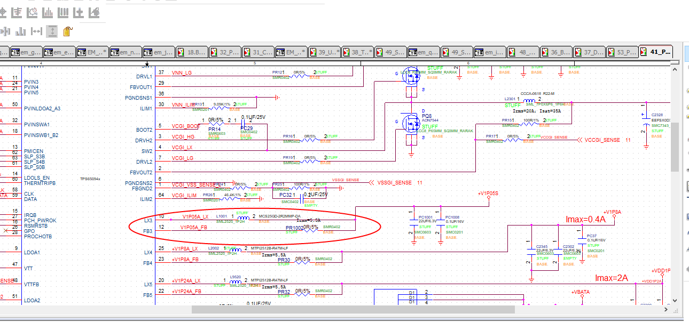Select the VCGI_LG net label
The image size is (689, 322).
182,158
